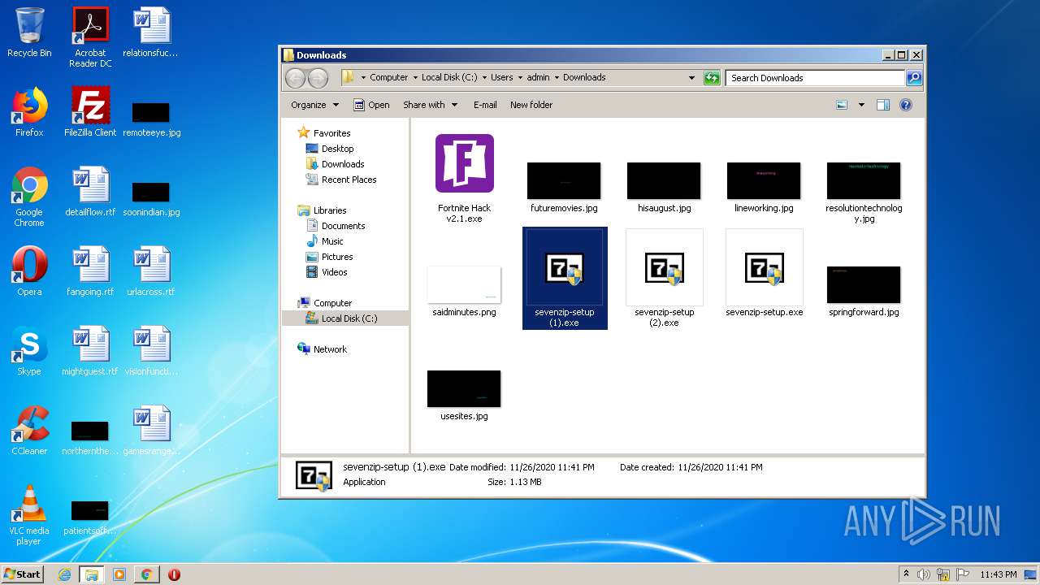Launch Opera desktop shortcut
This screenshot has width=1040, height=585.
click(x=29, y=265)
